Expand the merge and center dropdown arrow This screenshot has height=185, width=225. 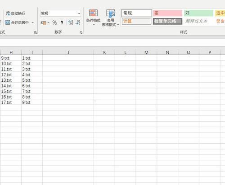[33, 22]
